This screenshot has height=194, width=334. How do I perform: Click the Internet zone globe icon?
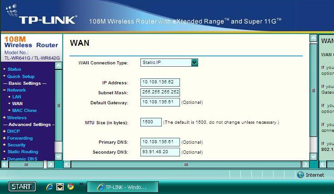[x=300, y=175]
